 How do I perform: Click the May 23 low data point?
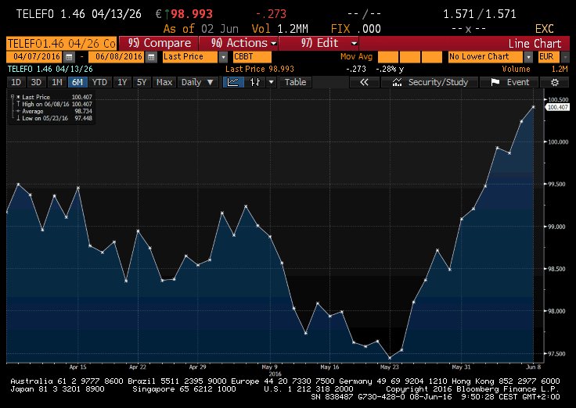coord(390,358)
